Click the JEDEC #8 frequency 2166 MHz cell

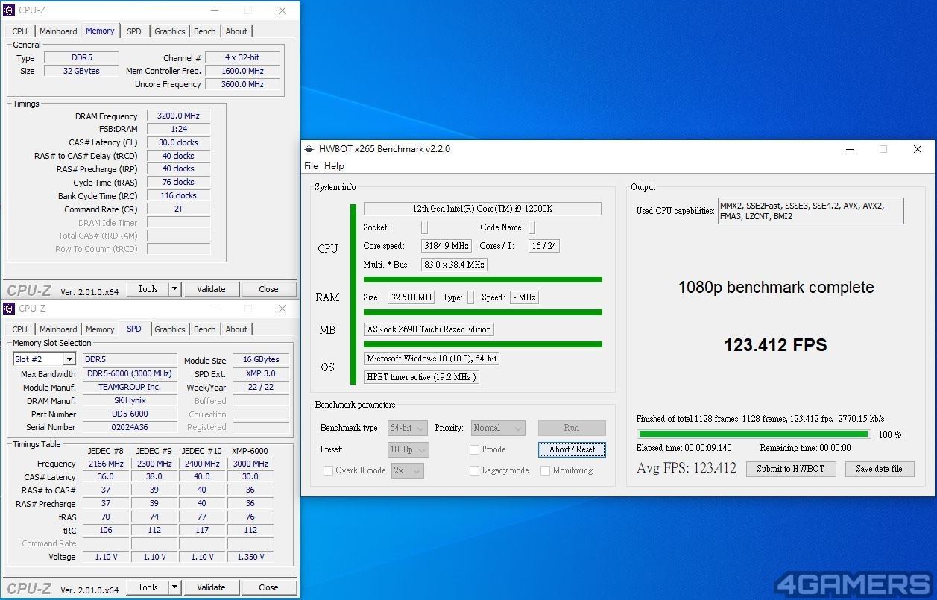click(106, 464)
